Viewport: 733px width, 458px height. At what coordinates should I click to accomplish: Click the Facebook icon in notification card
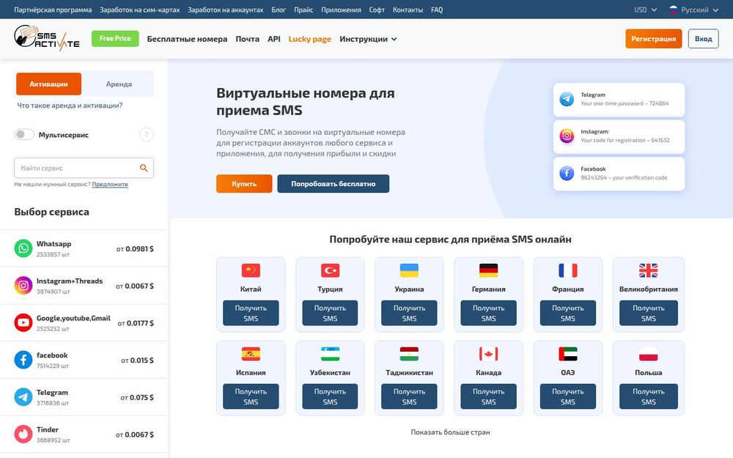pyautogui.click(x=567, y=174)
